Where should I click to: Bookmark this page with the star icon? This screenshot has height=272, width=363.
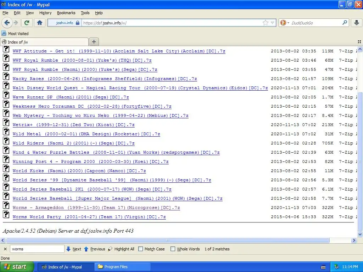pos(265,23)
